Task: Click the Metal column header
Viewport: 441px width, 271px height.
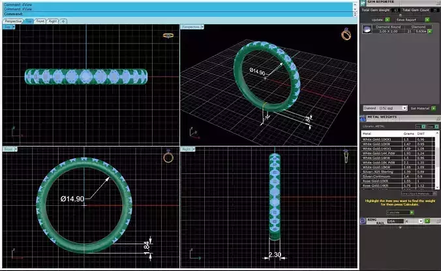Action: [x=382, y=134]
